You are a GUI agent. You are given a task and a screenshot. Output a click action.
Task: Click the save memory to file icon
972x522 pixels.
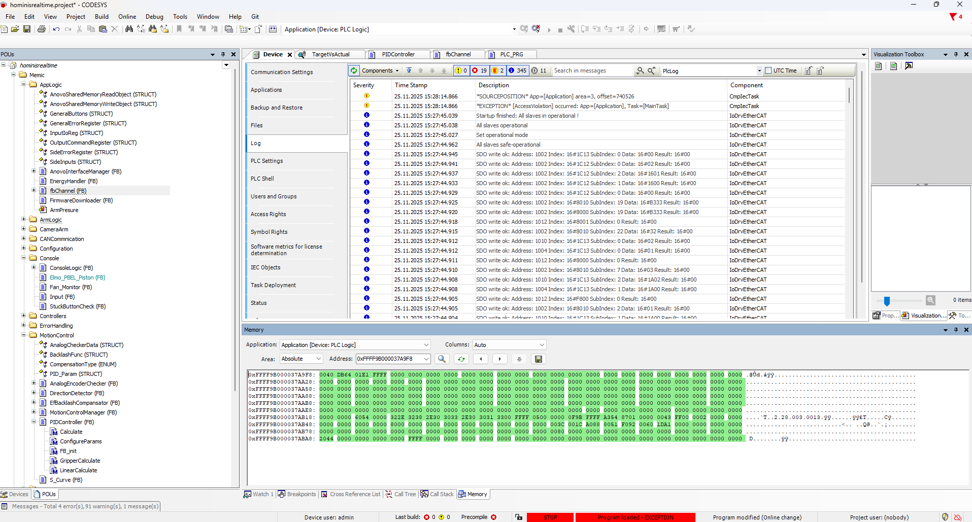539,359
